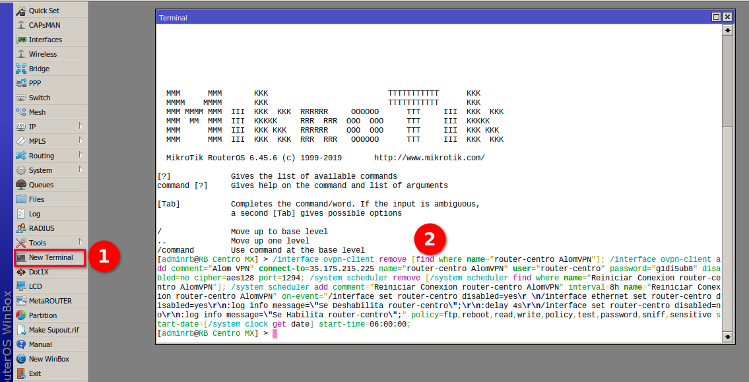
Task: Click the Interfaces icon
Action: 21,40
